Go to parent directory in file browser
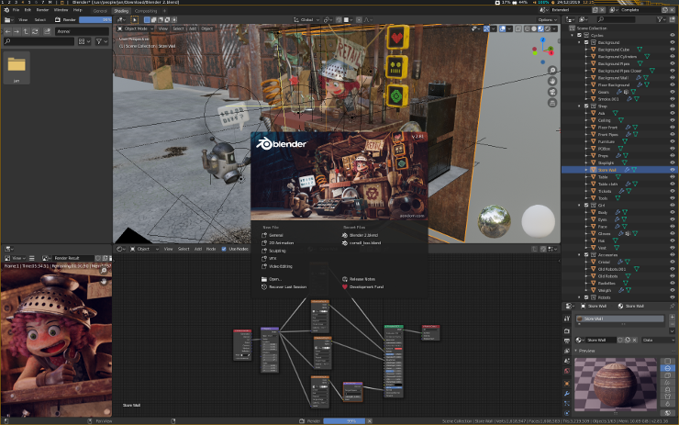This screenshot has width=679, height=425. pos(26,31)
